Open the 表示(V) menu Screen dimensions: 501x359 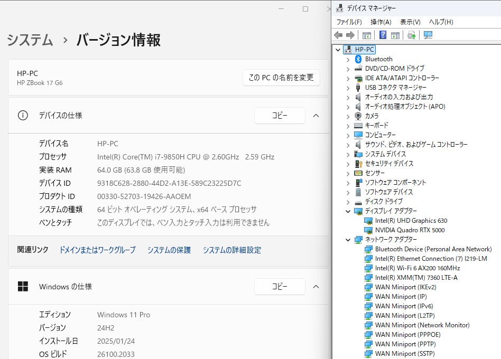point(410,22)
